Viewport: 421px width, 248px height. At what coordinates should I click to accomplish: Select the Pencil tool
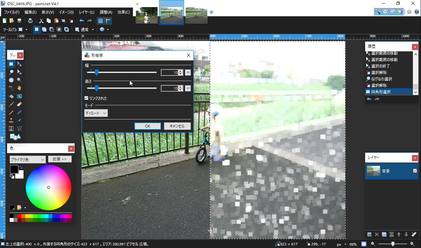[11, 112]
